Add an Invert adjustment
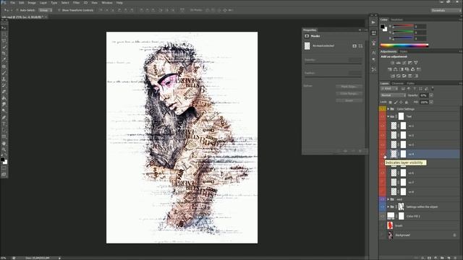The image size is (463, 260). [392, 76]
